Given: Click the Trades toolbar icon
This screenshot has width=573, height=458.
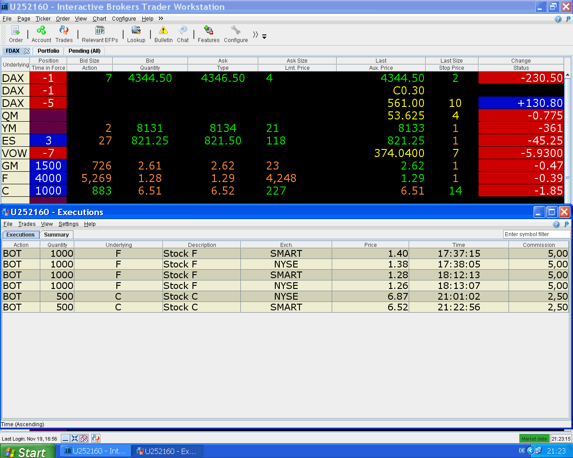Looking at the screenshot, I should pyautogui.click(x=64, y=30).
